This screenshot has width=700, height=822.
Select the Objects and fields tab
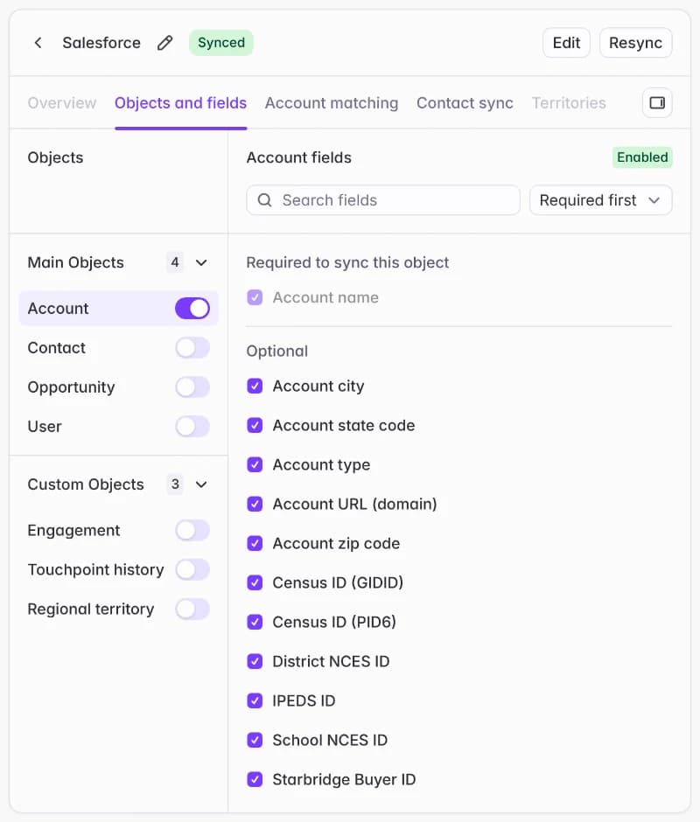click(180, 103)
